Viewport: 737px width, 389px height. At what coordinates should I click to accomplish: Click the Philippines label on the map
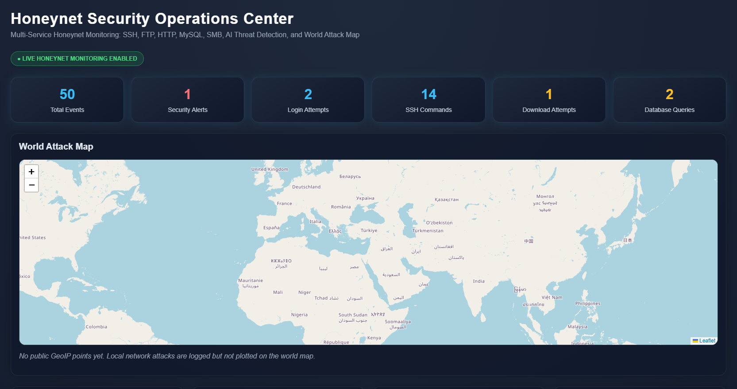[x=588, y=304]
